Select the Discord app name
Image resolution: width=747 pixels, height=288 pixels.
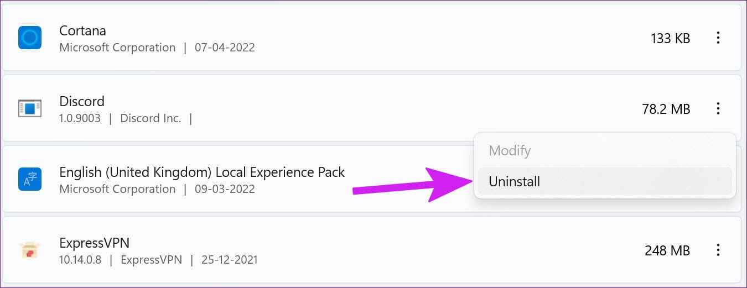pos(82,101)
